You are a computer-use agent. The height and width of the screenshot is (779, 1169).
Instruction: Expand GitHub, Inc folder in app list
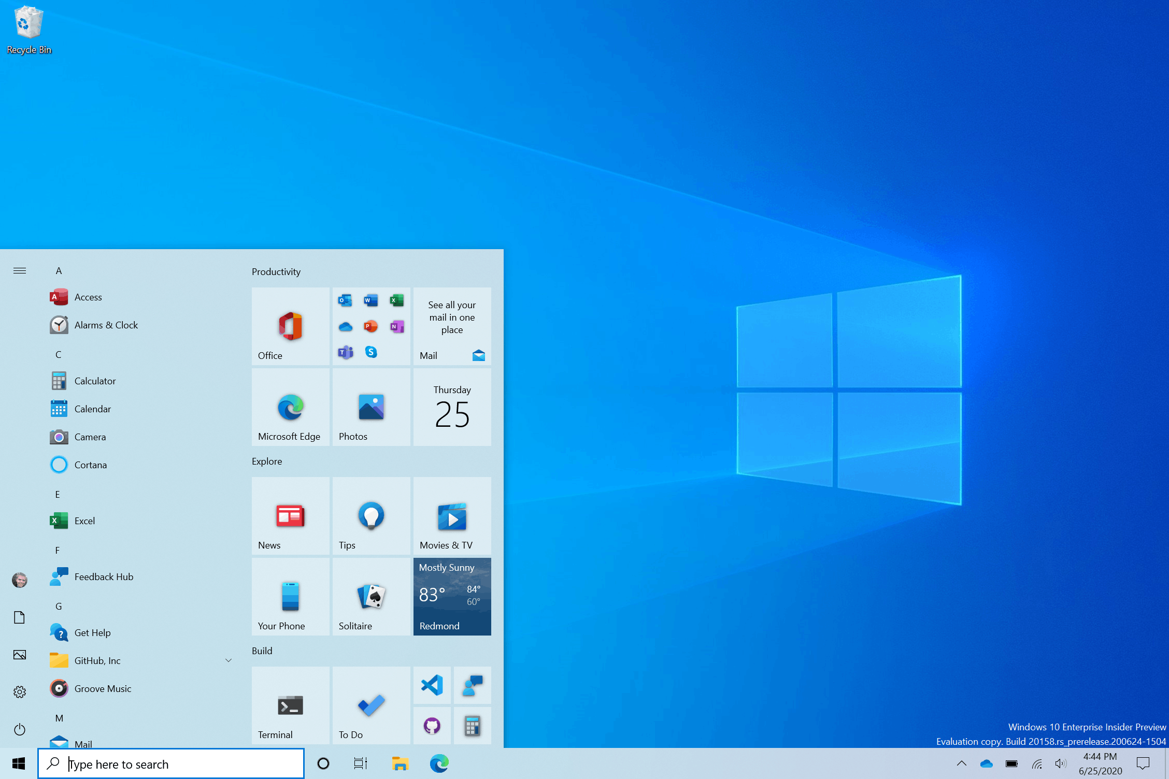[x=228, y=660]
